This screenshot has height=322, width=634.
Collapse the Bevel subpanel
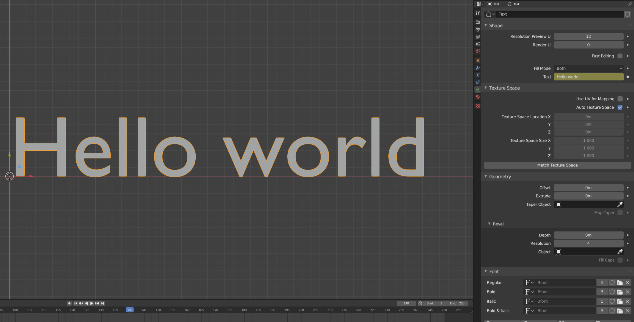(489, 224)
